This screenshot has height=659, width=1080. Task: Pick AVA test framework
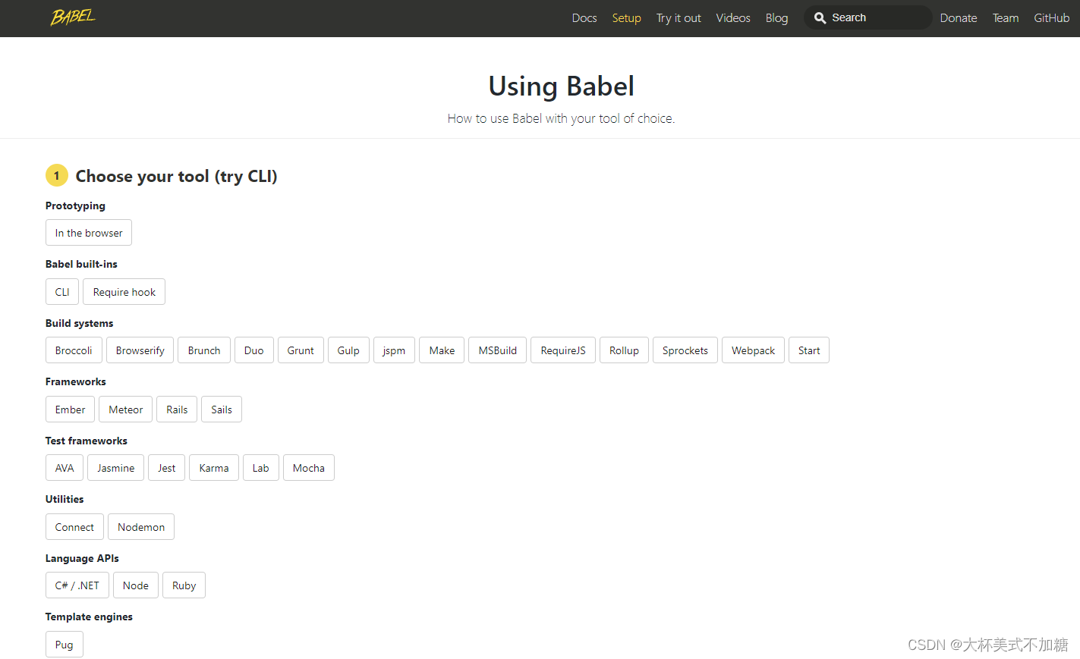tap(65, 468)
